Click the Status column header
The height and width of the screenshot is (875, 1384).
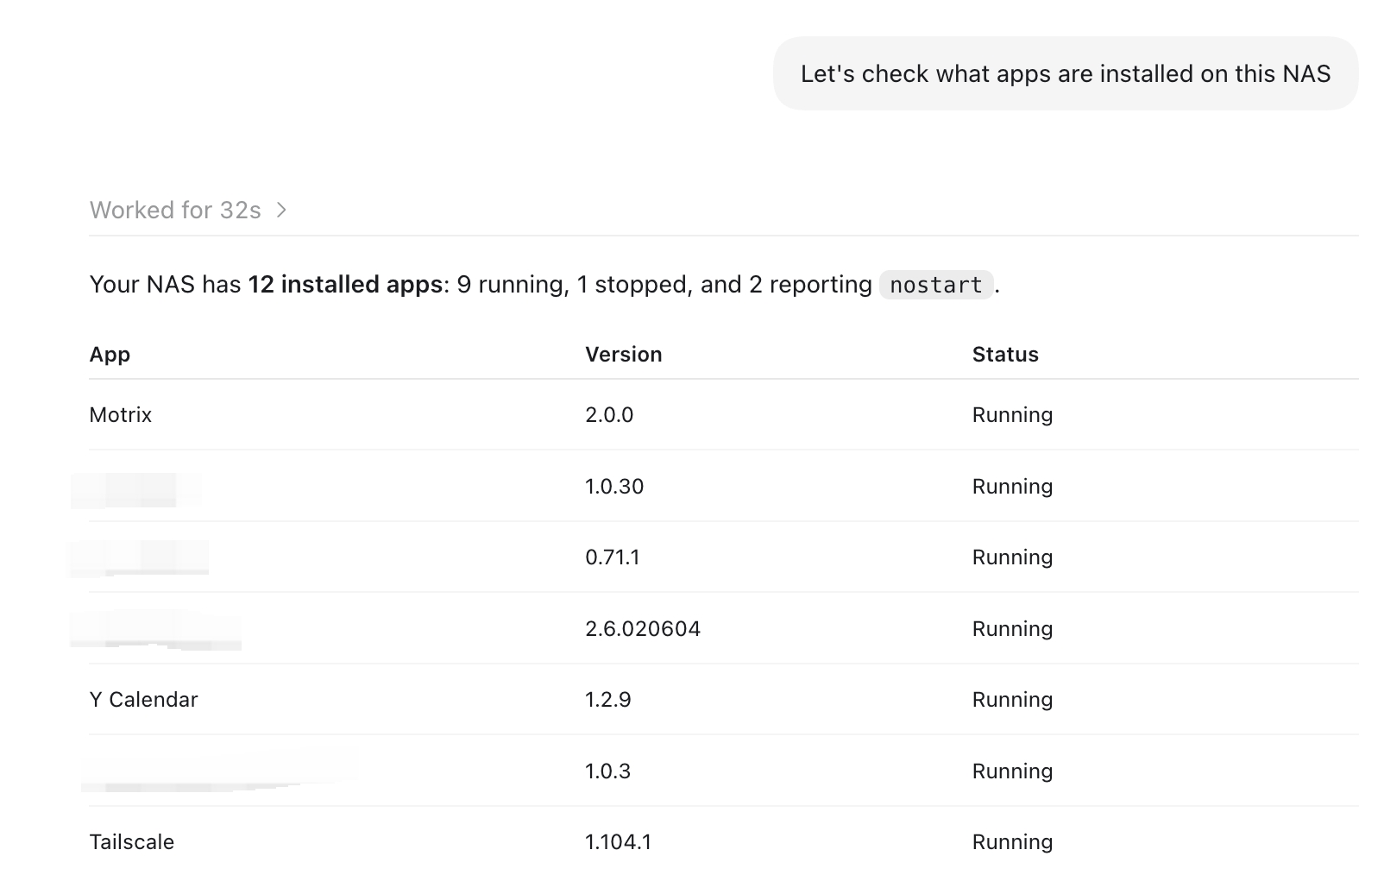1005,354
